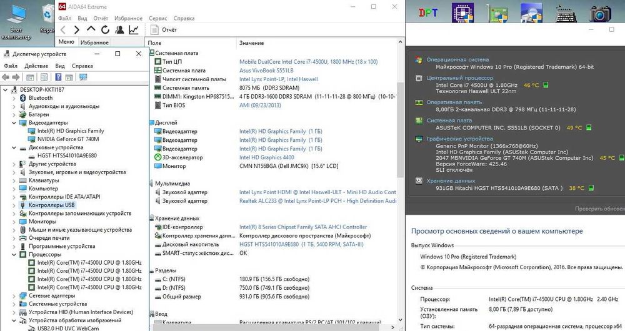Click Проверить обновления link in Speccy
The width and height of the screenshot is (625, 331).
600,209
